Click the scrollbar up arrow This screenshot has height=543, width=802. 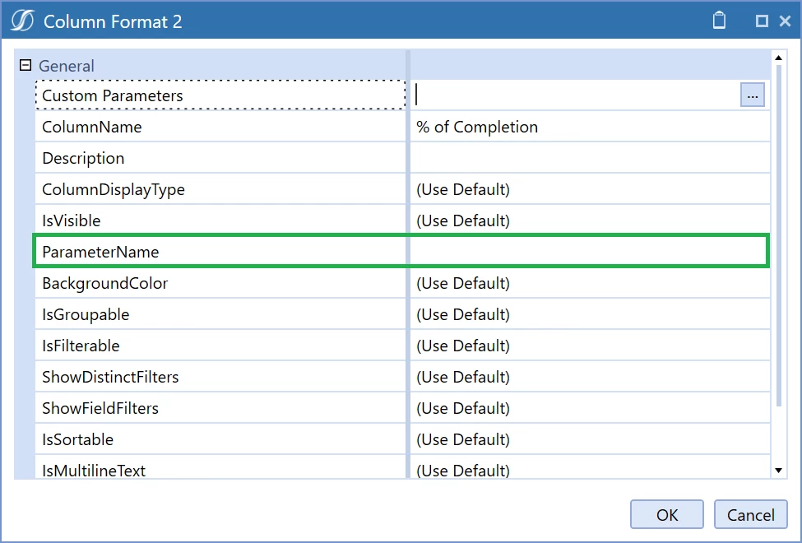coord(778,58)
